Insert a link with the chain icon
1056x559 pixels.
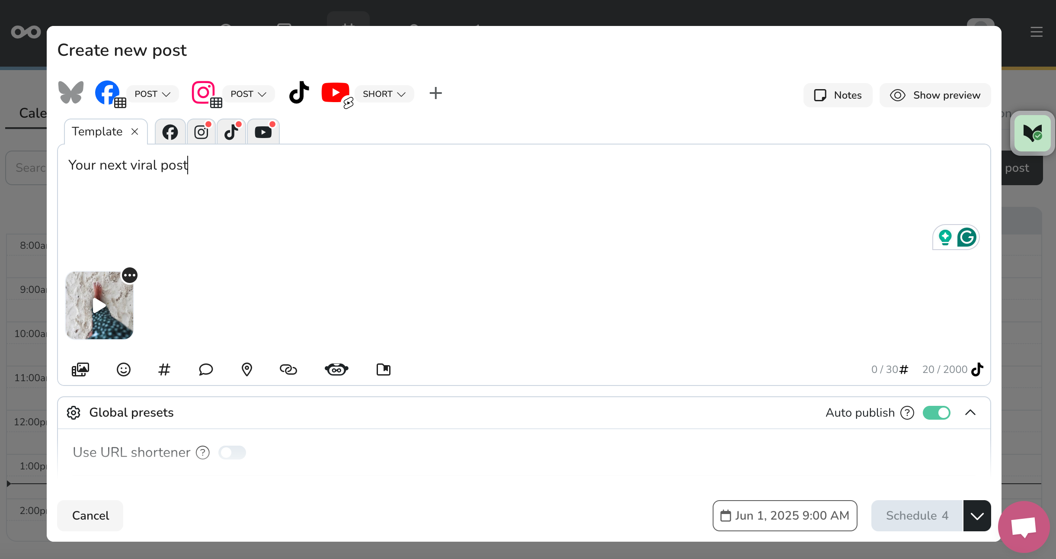tap(288, 369)
